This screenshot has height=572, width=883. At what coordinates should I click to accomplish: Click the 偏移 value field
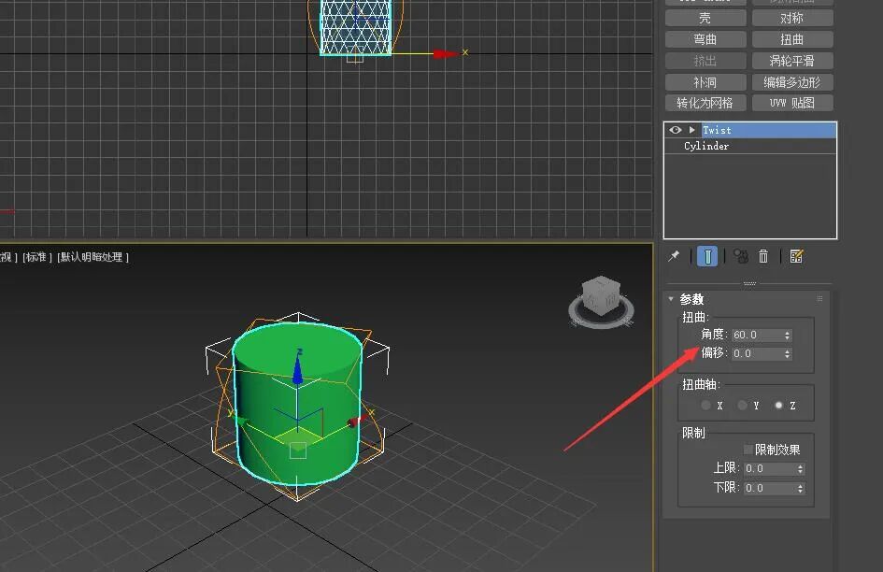(x=757, y=353)
